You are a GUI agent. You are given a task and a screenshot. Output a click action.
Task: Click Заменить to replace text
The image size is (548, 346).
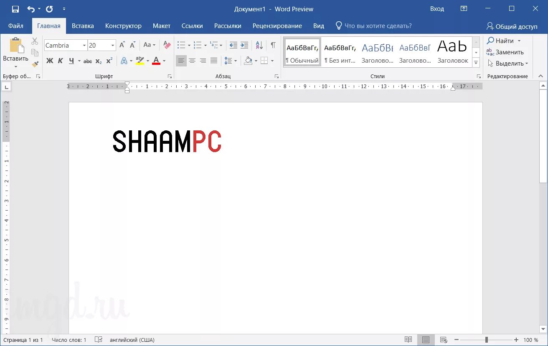tap(505, 52)
